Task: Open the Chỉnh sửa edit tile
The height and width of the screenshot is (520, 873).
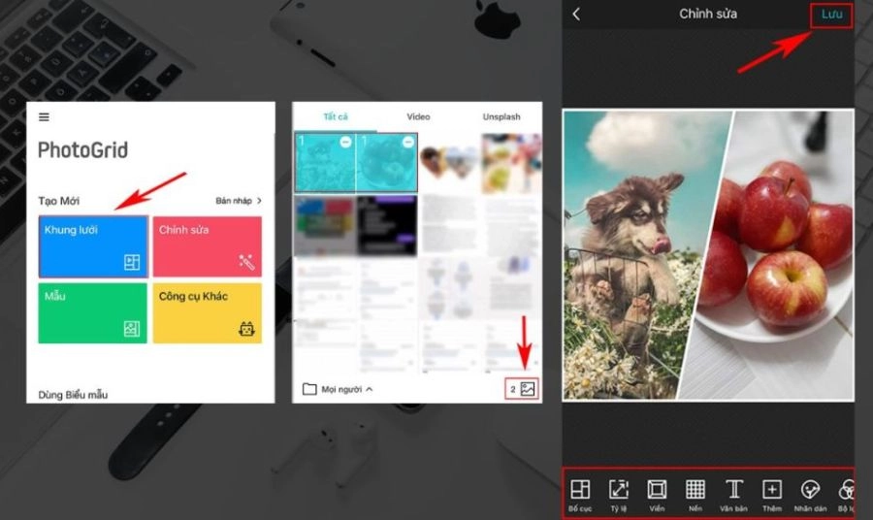Action: point(208,246)
